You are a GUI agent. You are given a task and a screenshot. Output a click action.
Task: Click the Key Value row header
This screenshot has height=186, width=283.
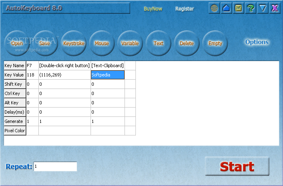[x=15, y=75]
